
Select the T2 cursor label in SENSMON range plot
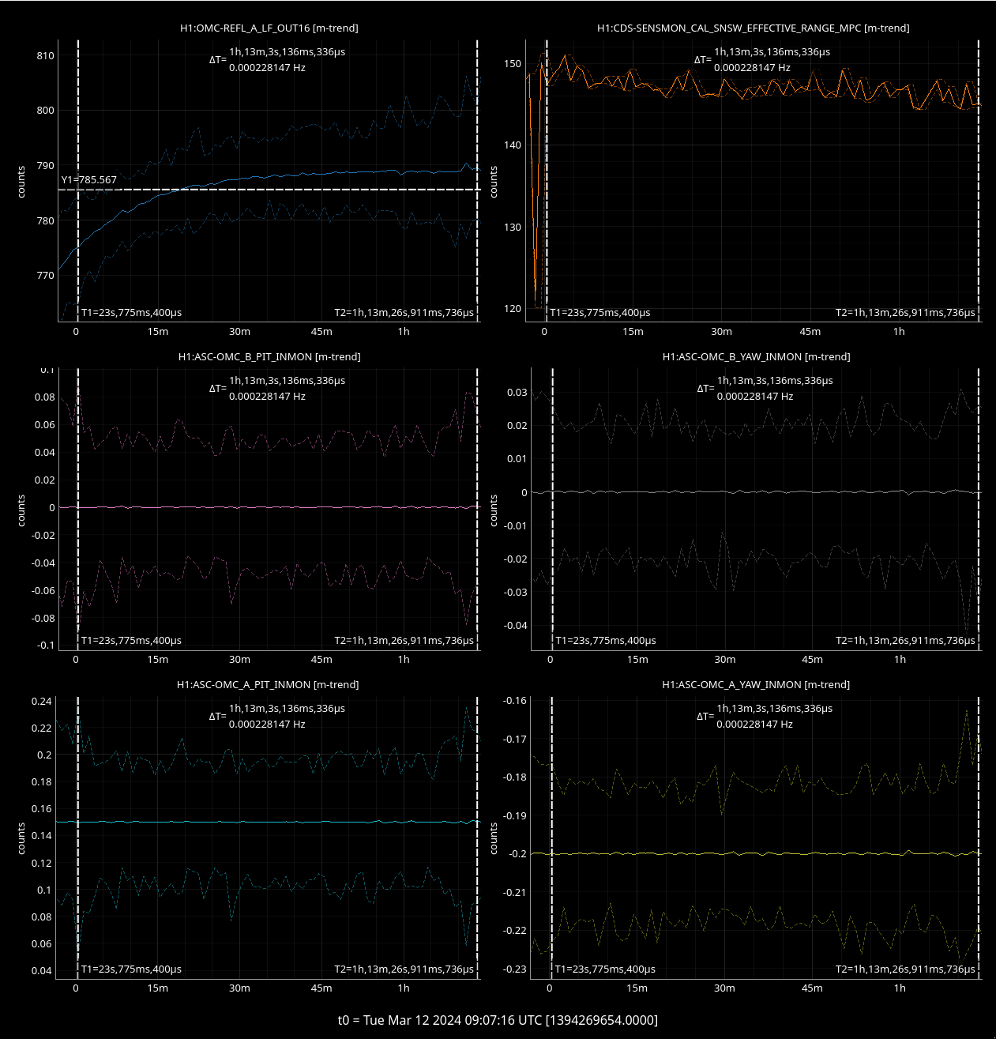905,313
